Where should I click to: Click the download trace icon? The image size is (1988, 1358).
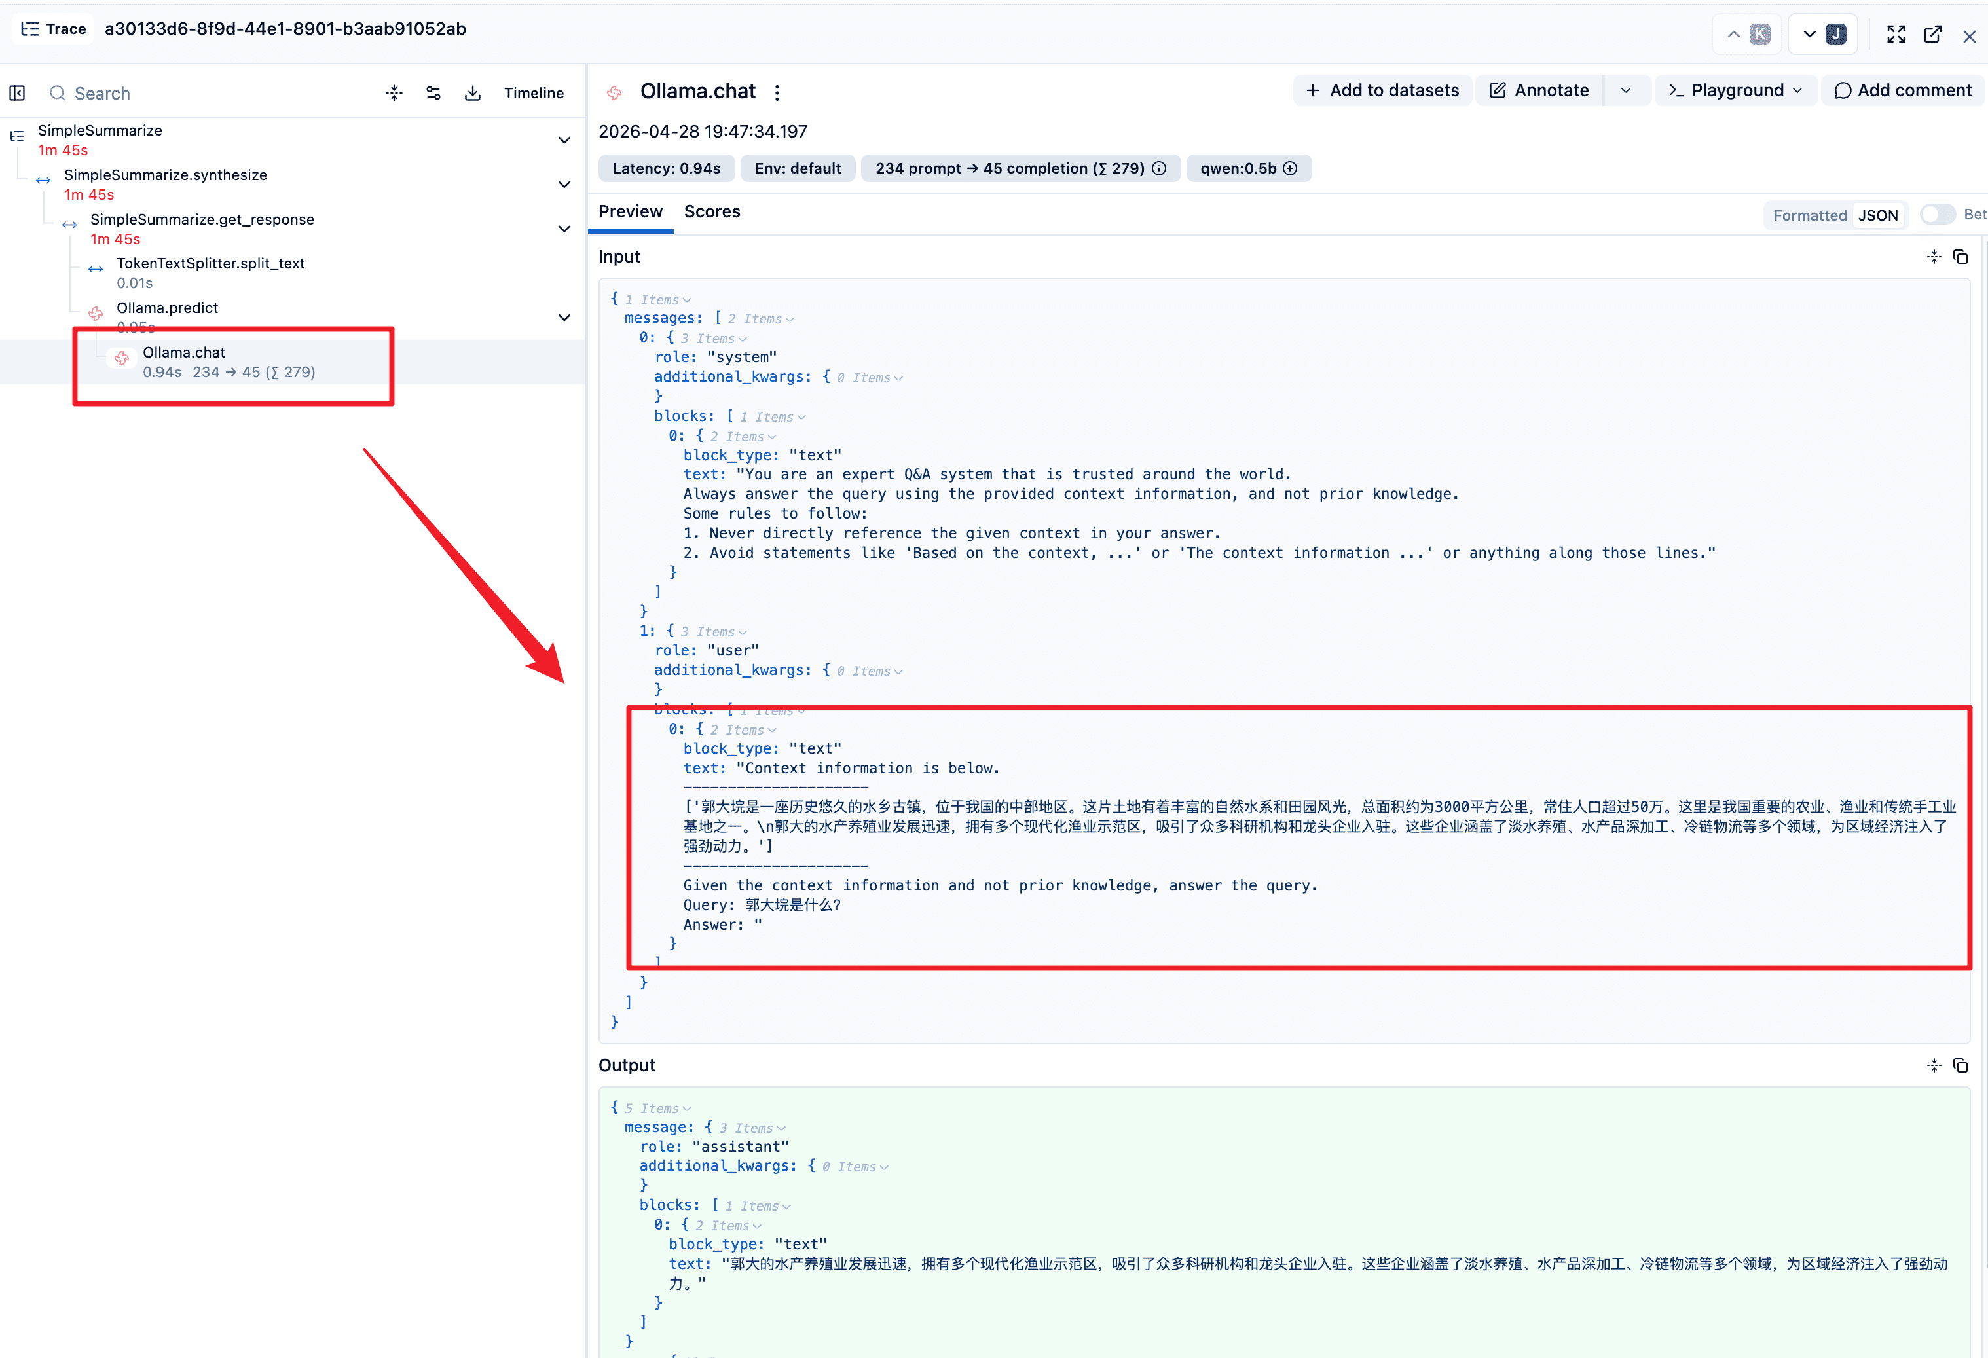coord(472,93)
